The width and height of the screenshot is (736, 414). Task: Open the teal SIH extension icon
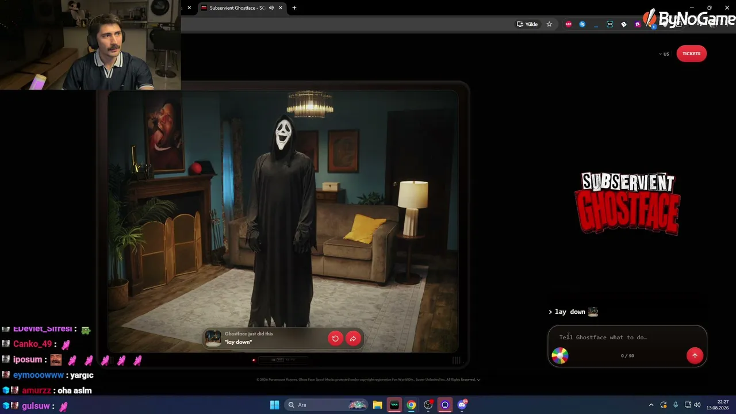tap(610, 24)
